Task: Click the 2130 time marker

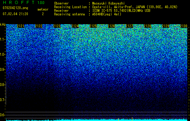Action: 184,26
